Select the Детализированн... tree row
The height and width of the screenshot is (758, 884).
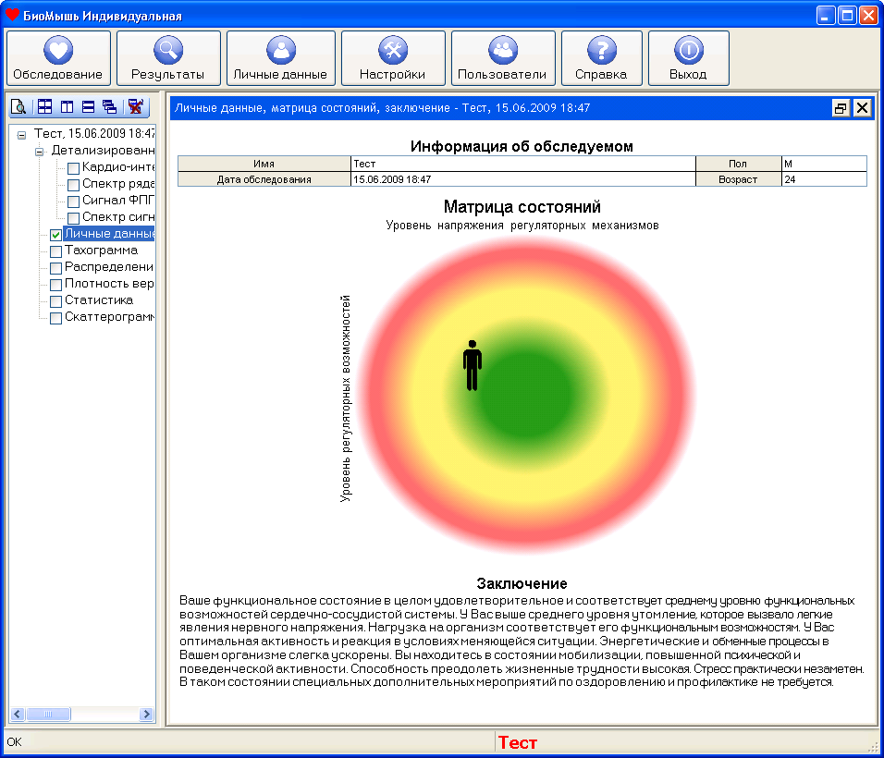point(103,151)
